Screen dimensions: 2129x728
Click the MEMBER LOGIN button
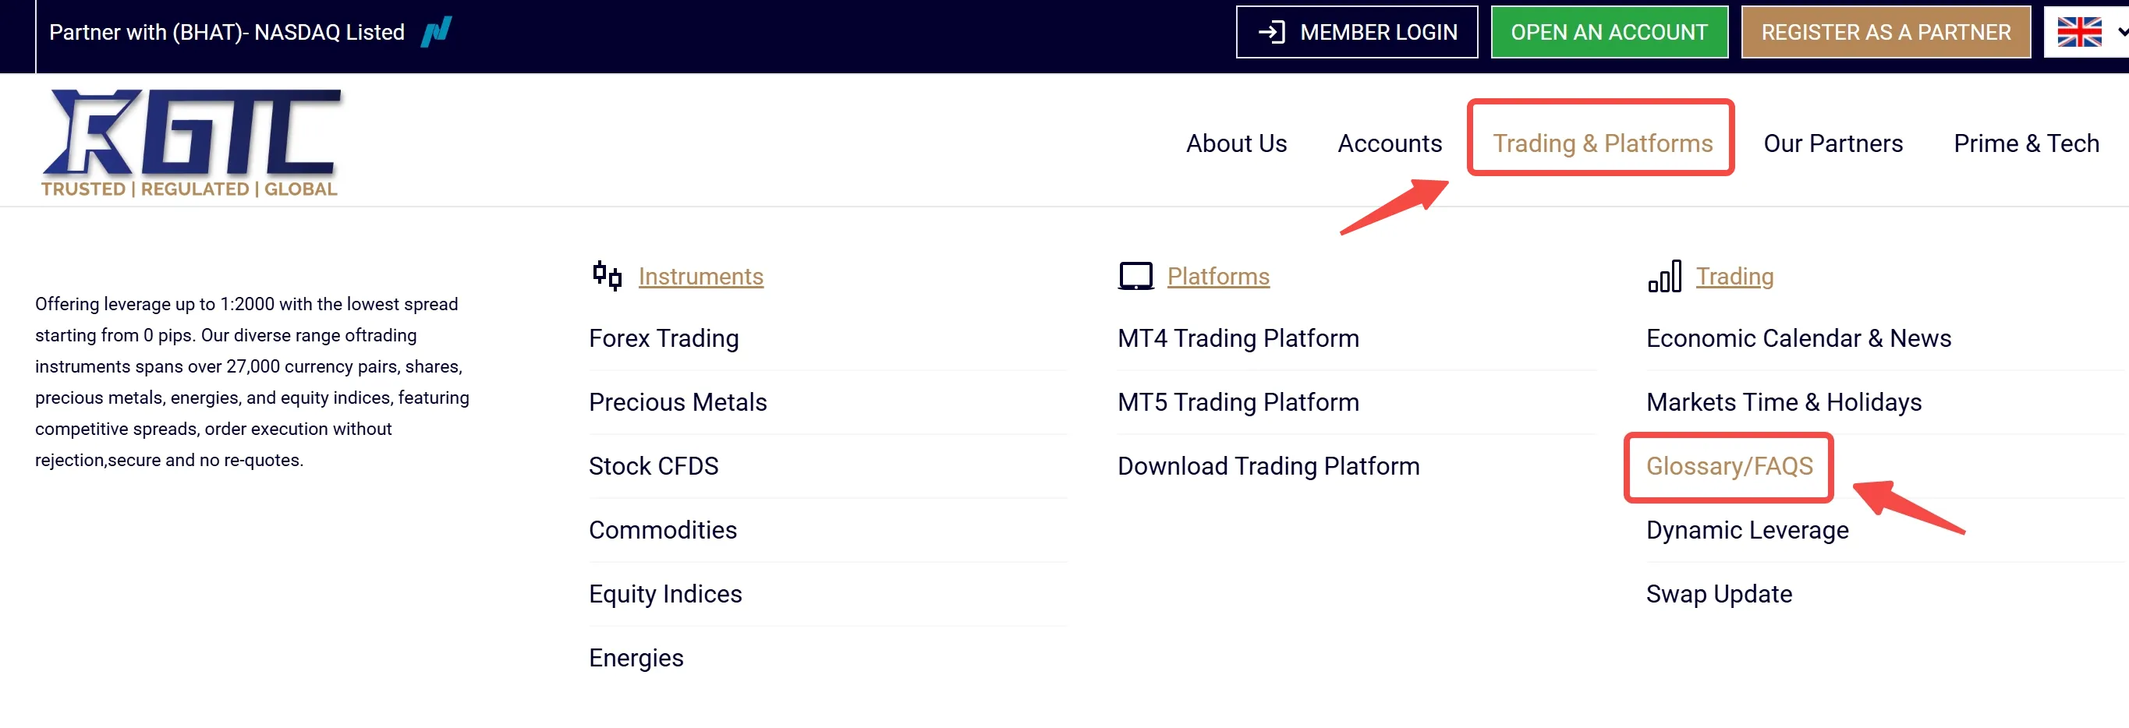pyautogui.click(x=1356, y=32)
